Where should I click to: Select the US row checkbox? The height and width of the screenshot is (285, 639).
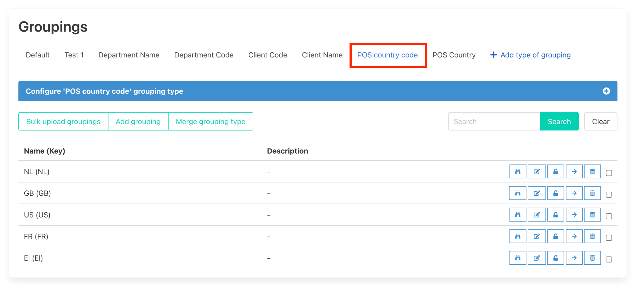pos(609,216)
